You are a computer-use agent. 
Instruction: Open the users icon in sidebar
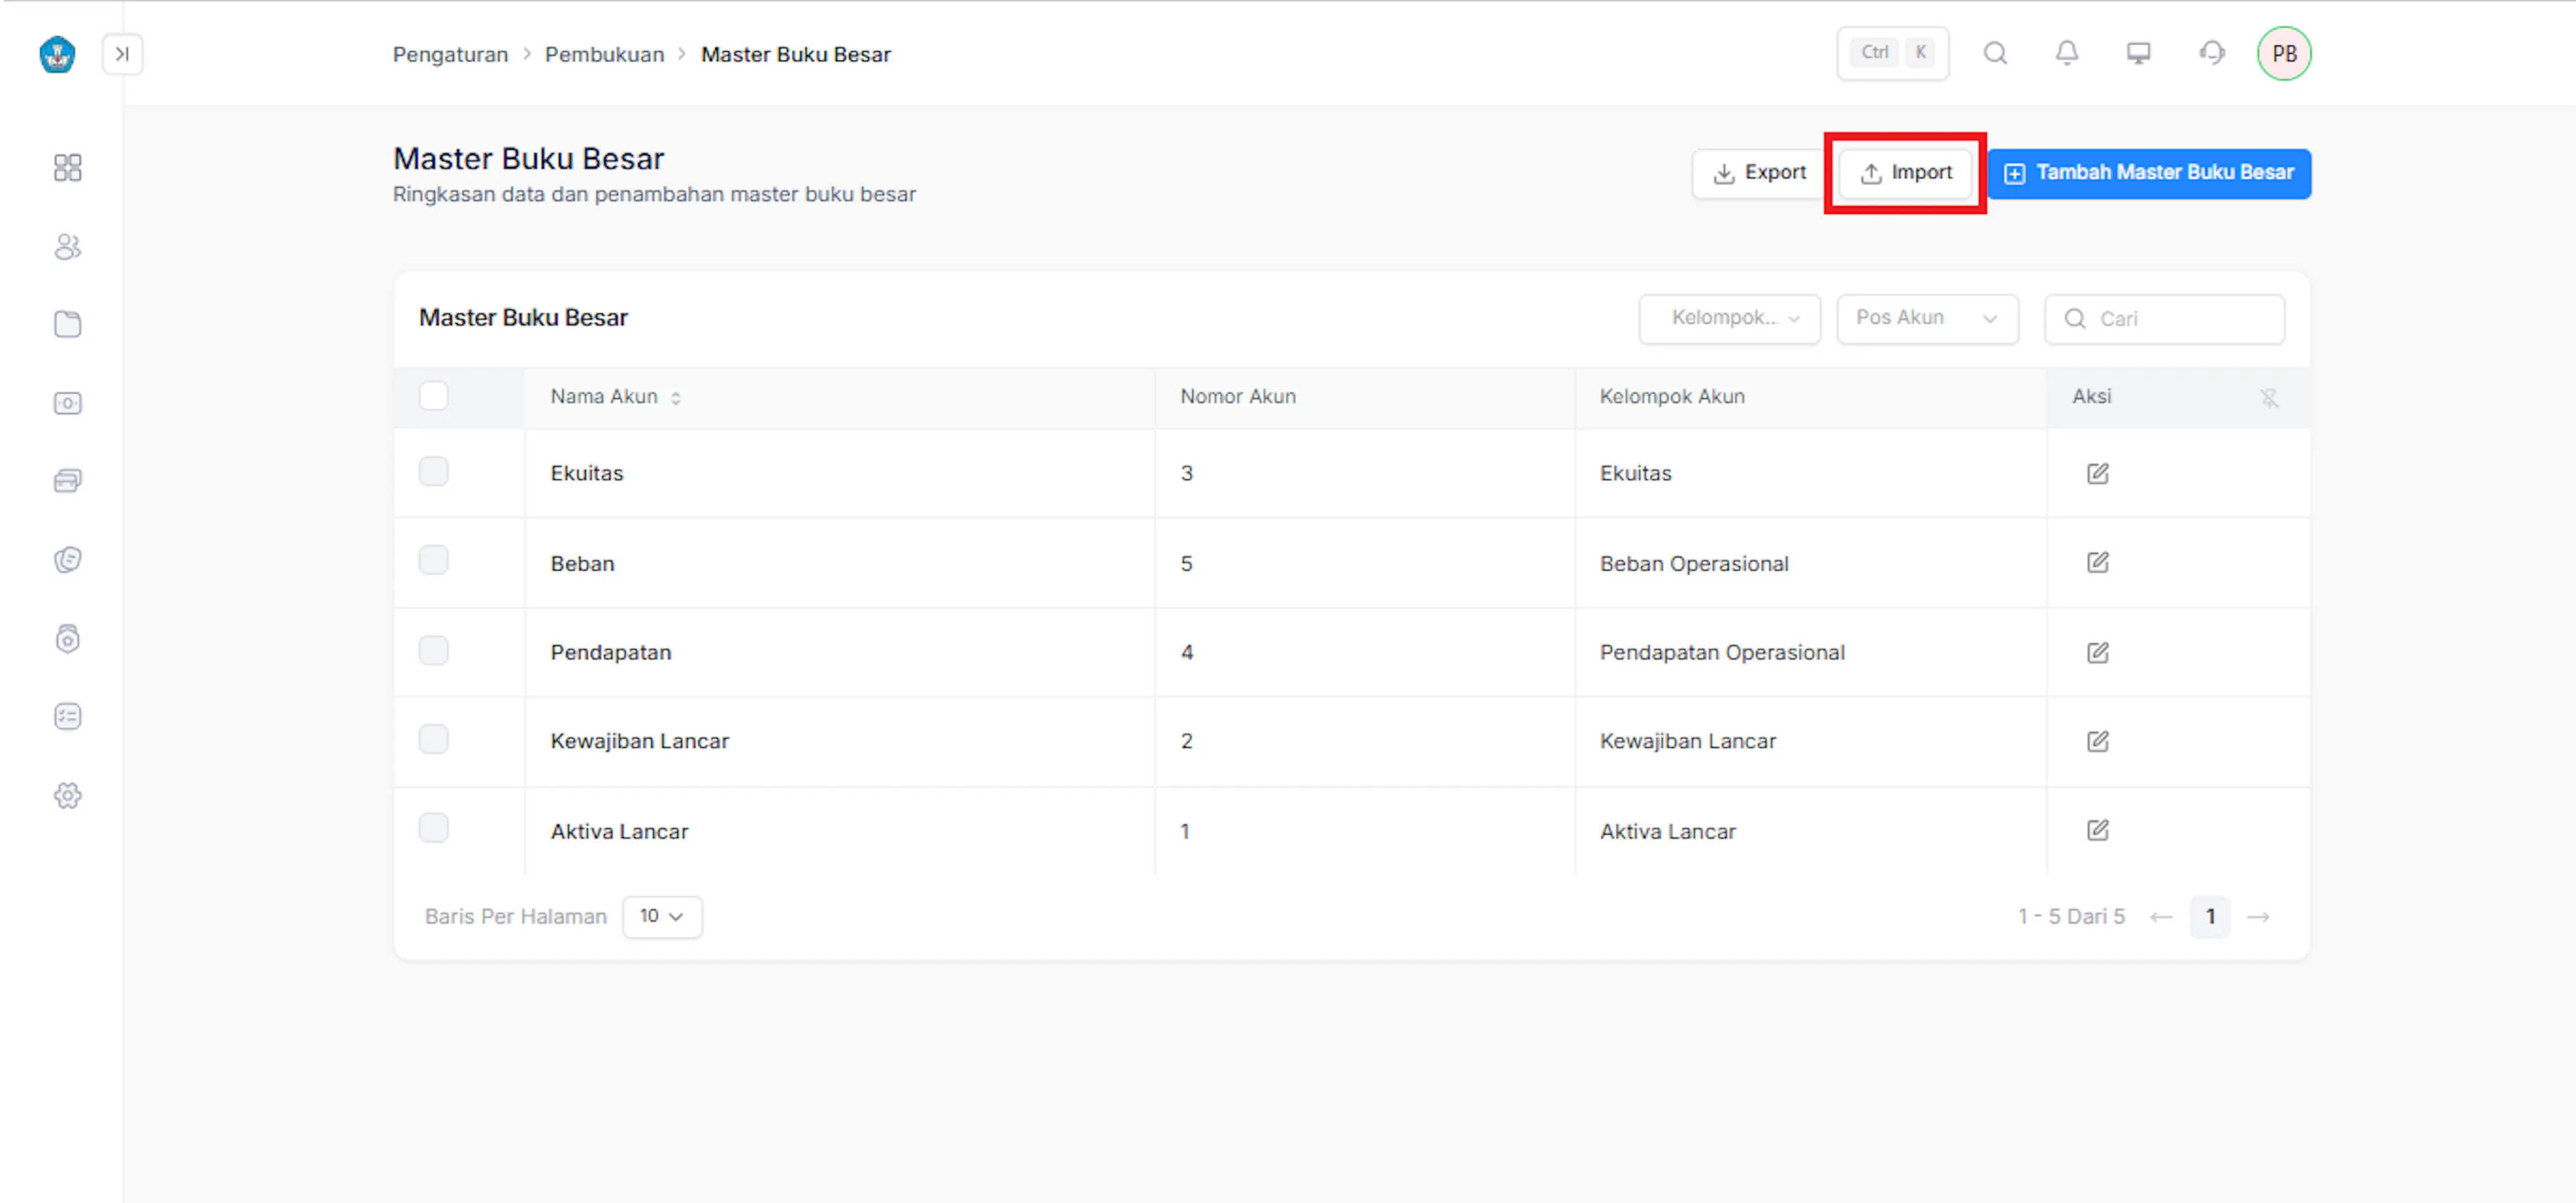click(x=68, y=246)
